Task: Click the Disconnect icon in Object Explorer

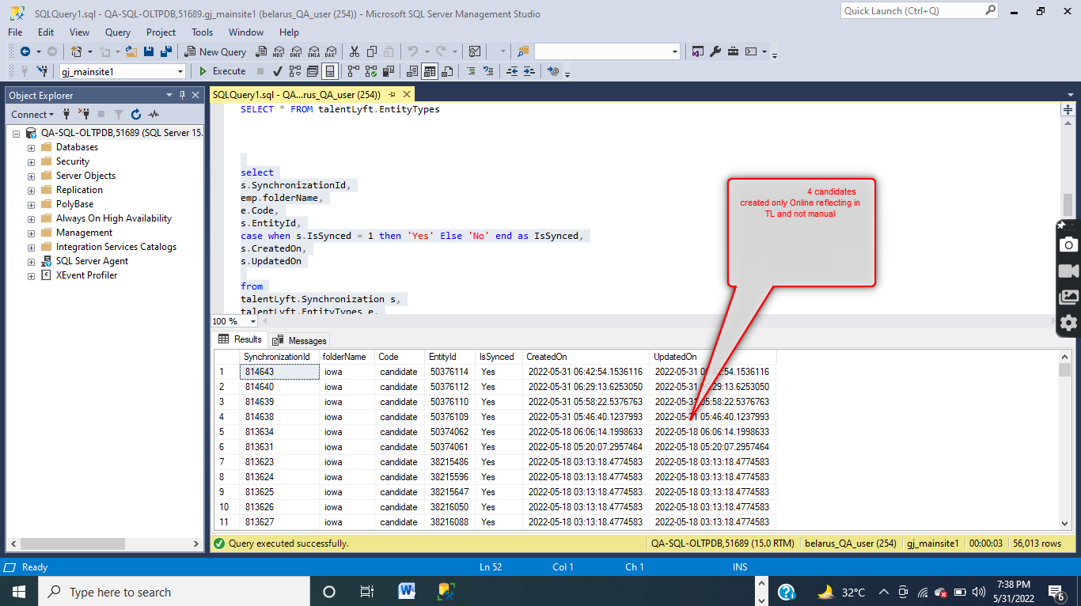Action: pos(83,115)
